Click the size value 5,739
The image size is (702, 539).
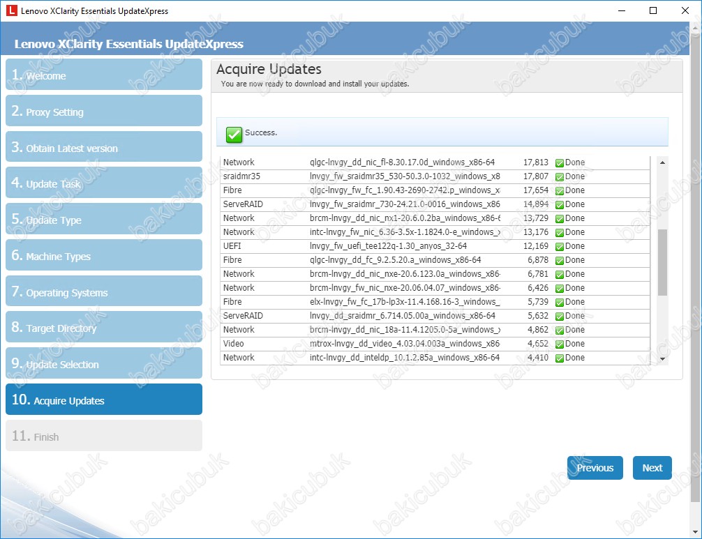(538, 302)
